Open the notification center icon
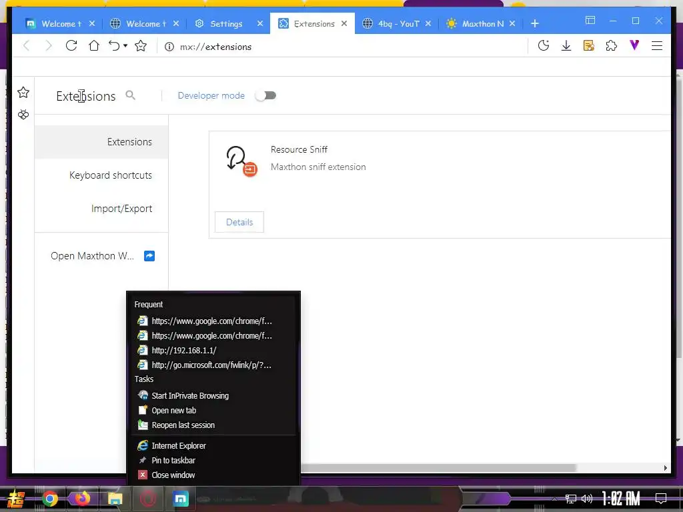This screenshot has width=683, height=512. (x=661, y=499)
